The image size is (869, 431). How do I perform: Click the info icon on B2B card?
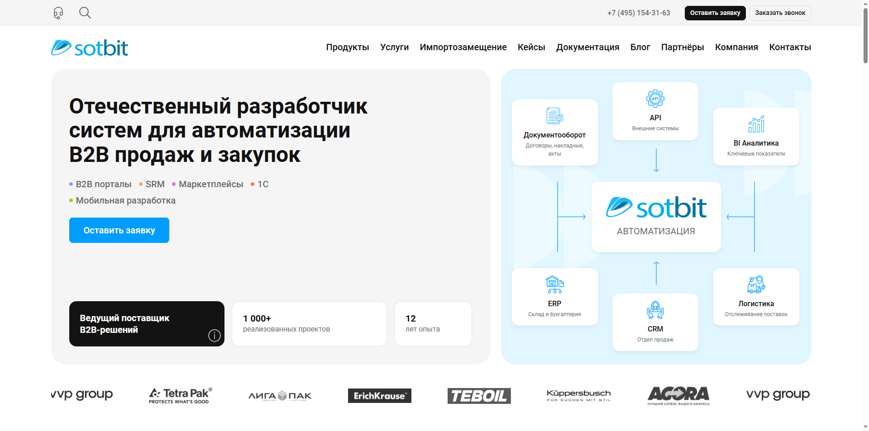[x=214, y=336]
